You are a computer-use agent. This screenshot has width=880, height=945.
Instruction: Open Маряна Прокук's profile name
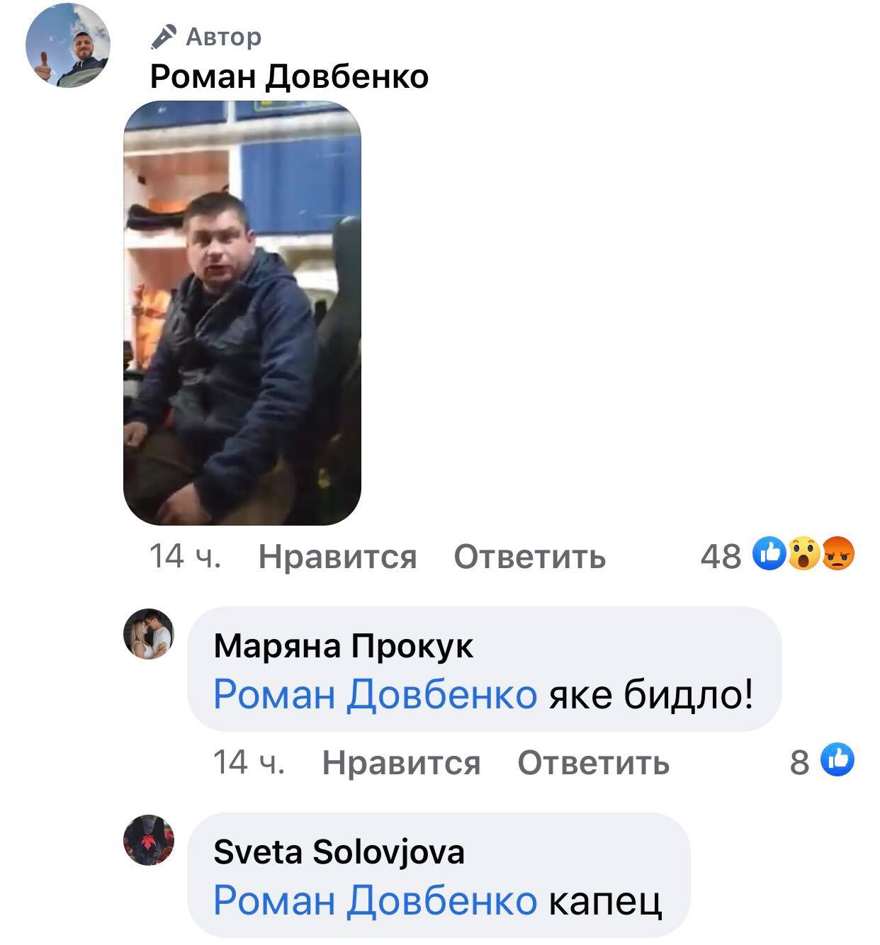coord(344,646)
